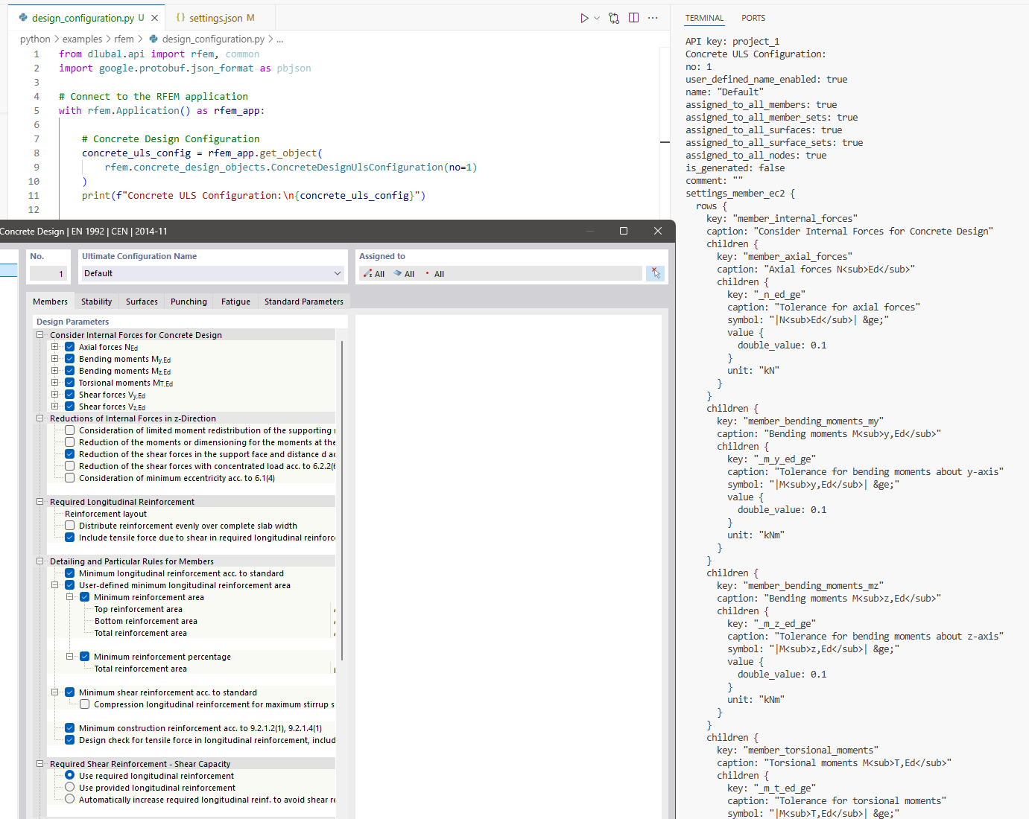Viewport: 1029px width, 819px height.
Task: Run design_configuration.py with the play button
Action: coord(584,18)
